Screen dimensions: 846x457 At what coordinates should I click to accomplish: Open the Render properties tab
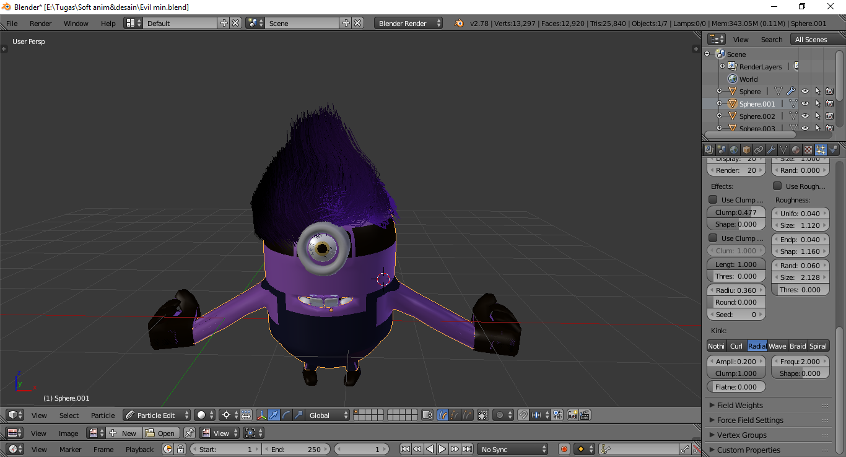[x=709, y=150]
